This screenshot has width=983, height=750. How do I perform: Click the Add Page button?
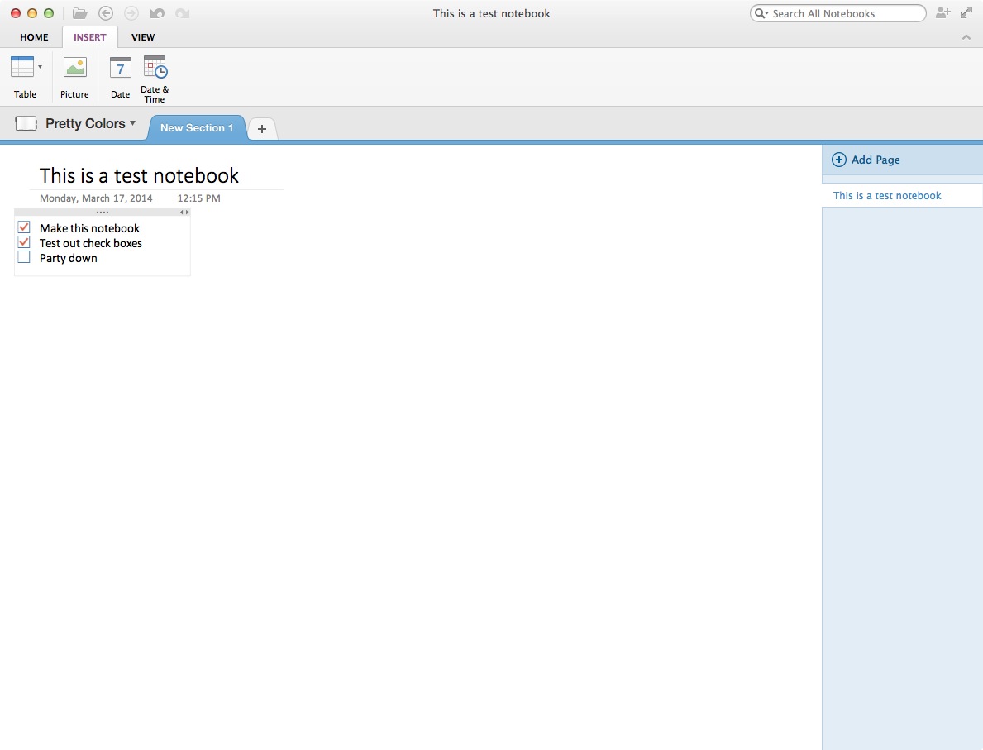pyautogui.click(x=866, y=159)
